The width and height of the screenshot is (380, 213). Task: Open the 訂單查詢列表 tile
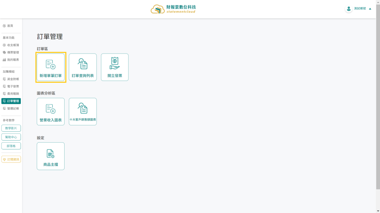[82, 67]
